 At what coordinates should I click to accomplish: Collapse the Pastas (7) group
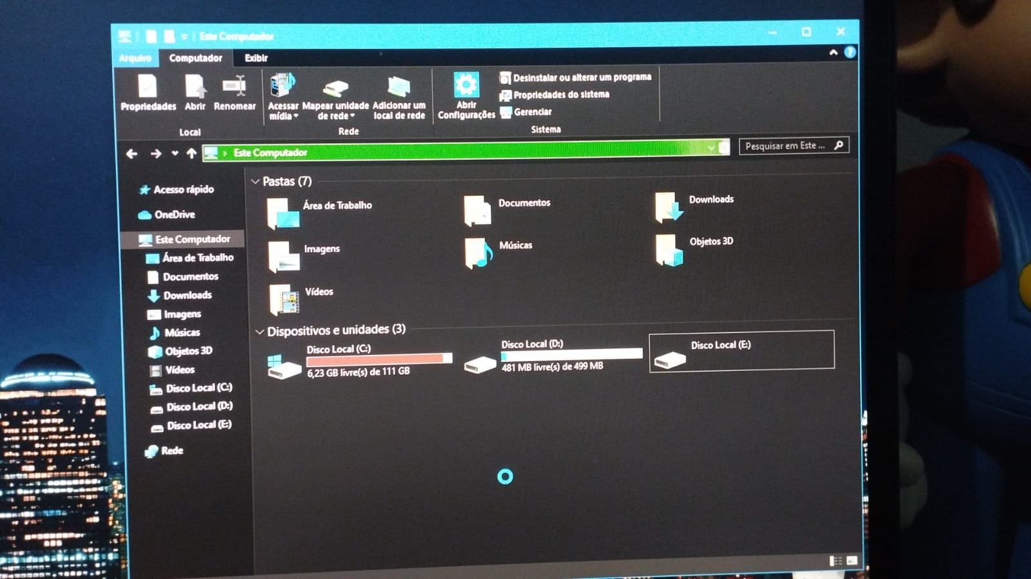[255, 182]
